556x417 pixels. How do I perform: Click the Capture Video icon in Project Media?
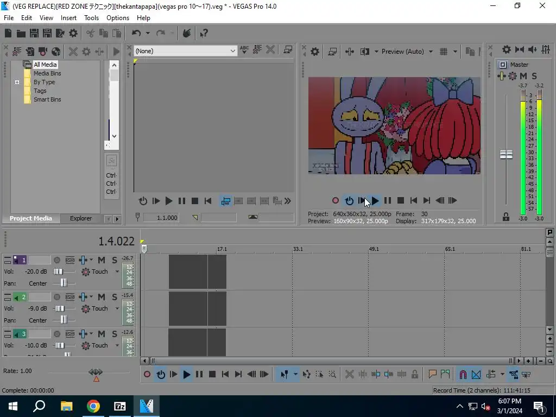[x=43, y=52]
